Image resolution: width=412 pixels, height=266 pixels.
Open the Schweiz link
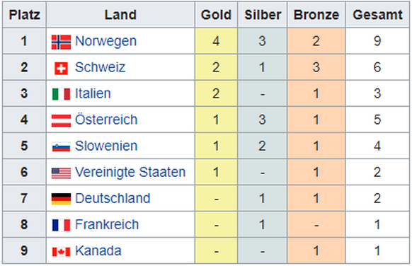[100, 67]
